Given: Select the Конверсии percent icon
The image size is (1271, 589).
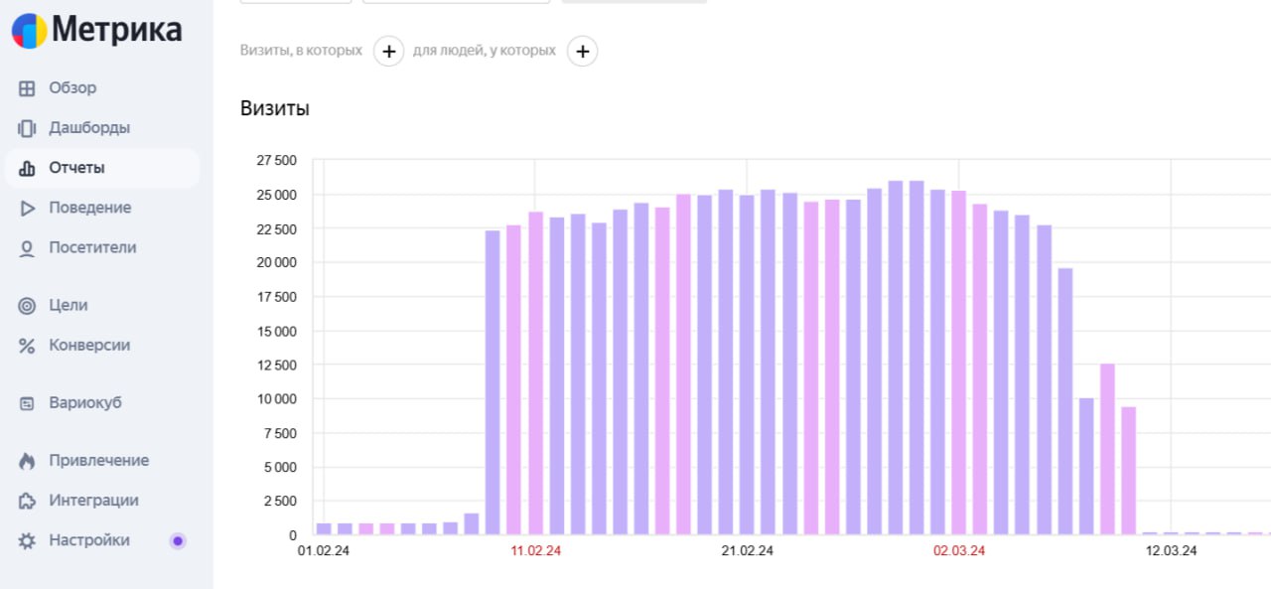Looking at the screenshot, I should tap(27, 346).
